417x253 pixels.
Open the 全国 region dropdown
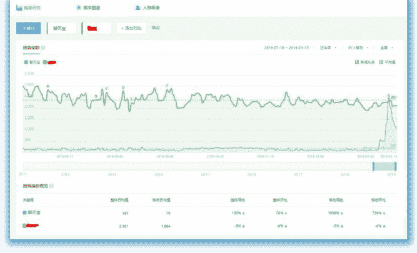(x=386, y=47)
